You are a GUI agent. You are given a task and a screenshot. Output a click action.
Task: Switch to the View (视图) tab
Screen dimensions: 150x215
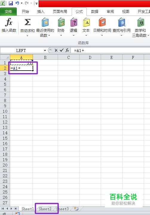(126, 12)
